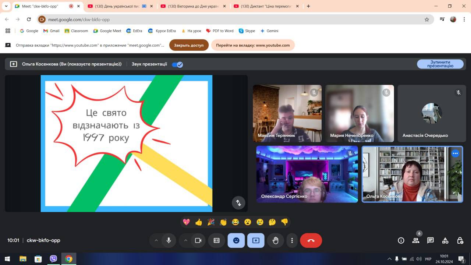
Task: Click the red leave call button
Action: point(311,240)
